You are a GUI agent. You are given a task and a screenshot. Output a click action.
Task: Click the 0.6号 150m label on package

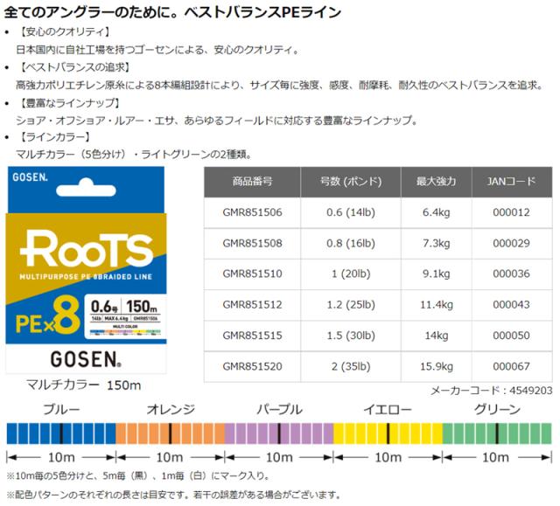pos(124,307)
